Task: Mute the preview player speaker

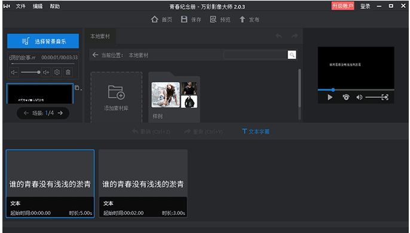Action: pyautogui.click(x=359, y=97)
